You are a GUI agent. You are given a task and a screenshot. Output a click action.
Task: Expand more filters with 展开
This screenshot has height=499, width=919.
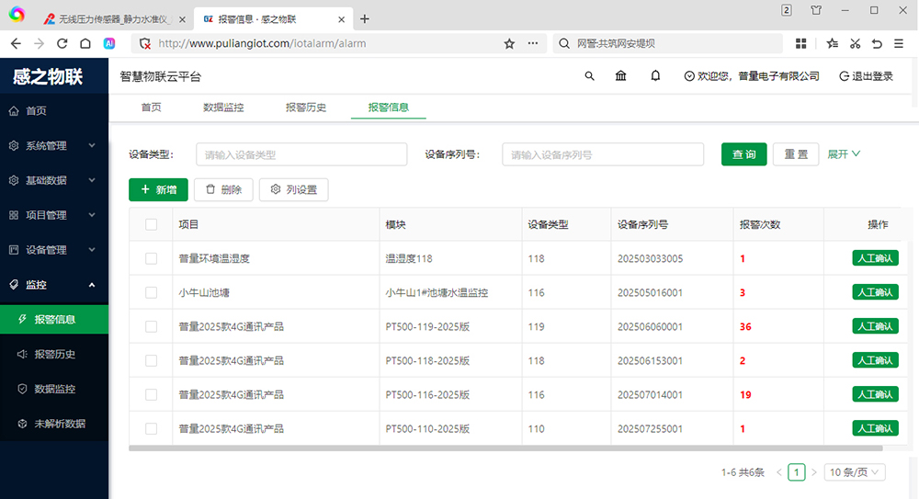point(844,154)
